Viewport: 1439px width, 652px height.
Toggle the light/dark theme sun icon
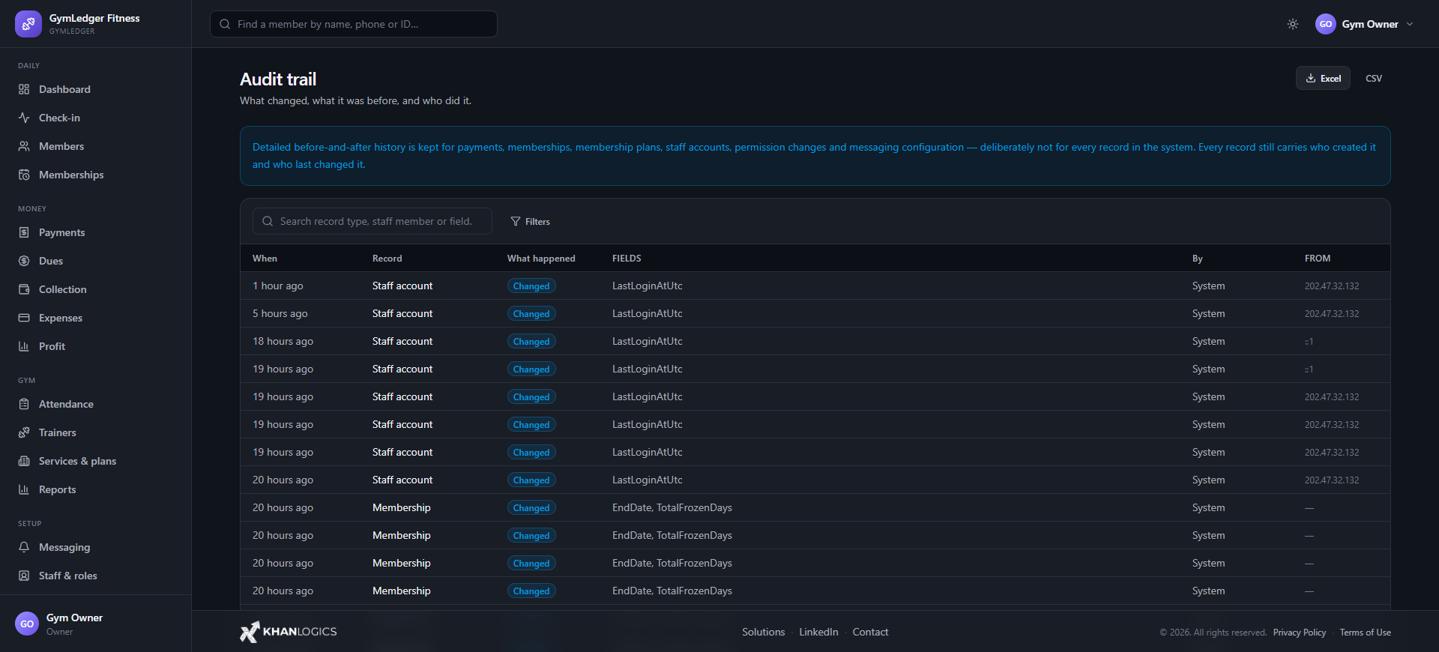1293,24
